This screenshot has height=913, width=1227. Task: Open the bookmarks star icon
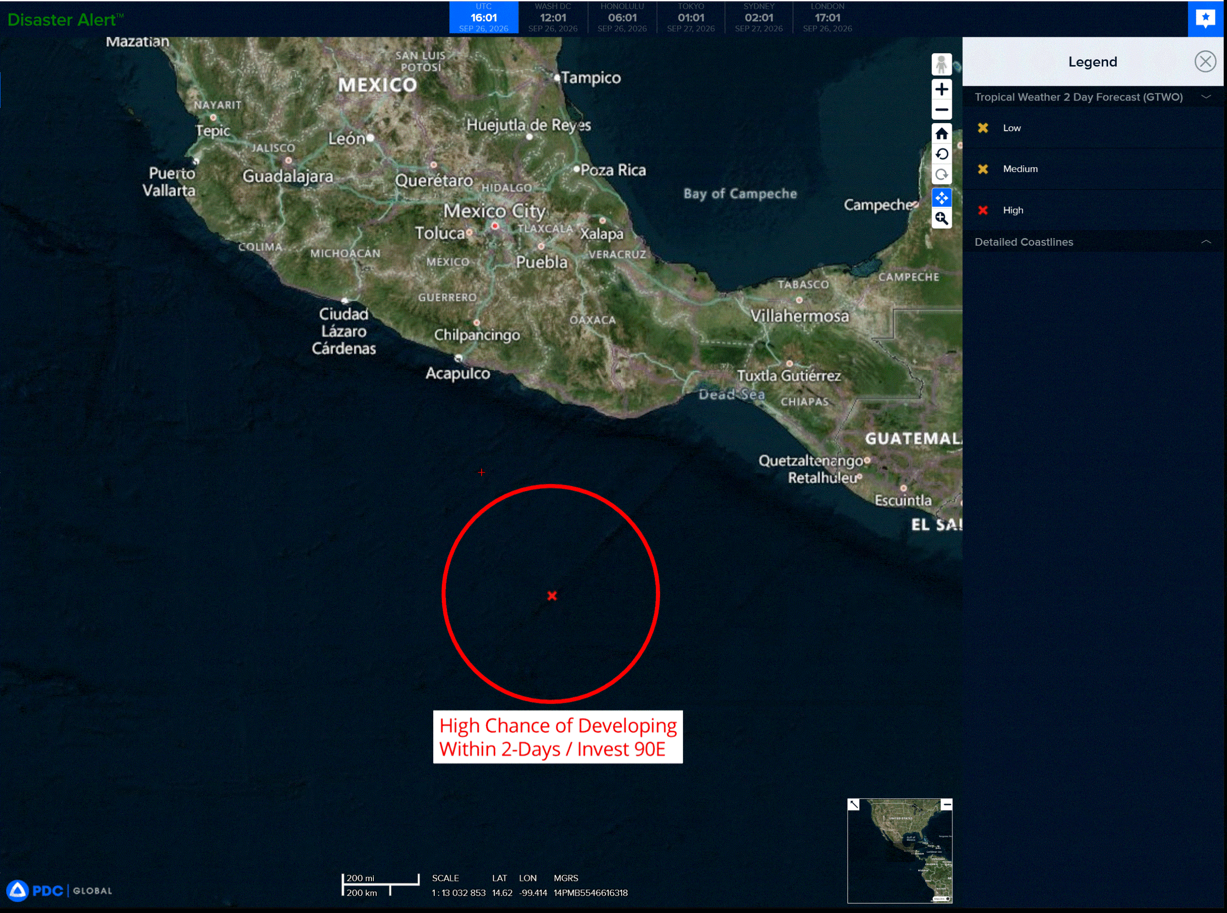(x=1205, y=18)
